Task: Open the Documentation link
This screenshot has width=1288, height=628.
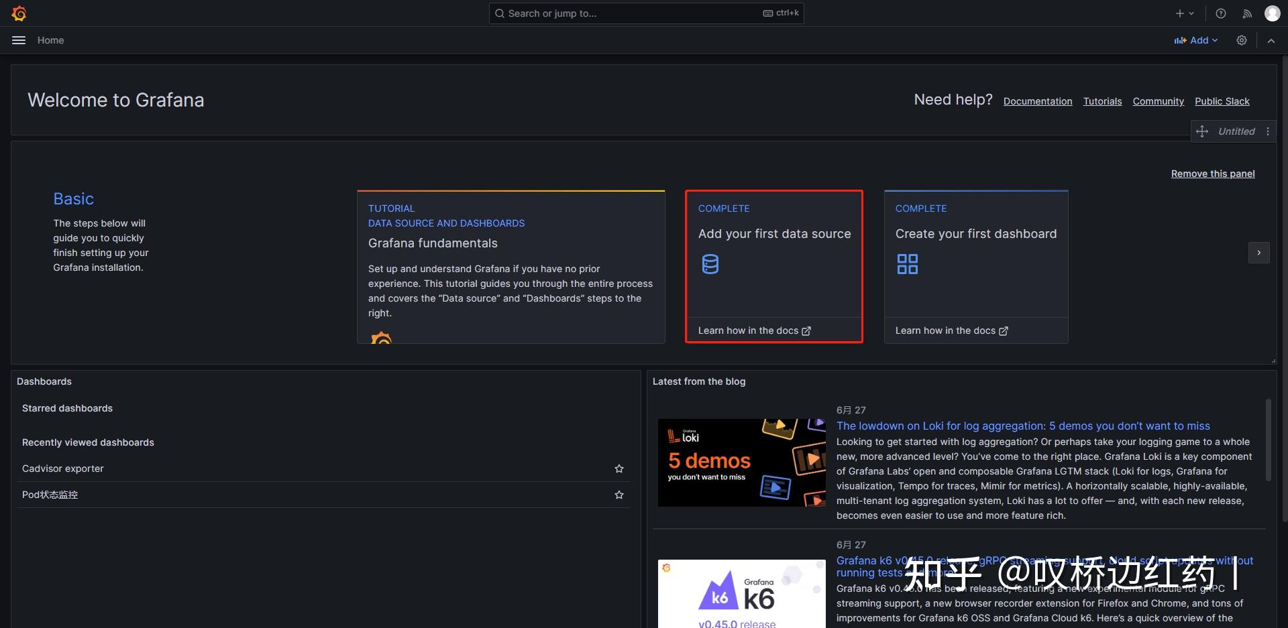Action: tap(1037, 101)
